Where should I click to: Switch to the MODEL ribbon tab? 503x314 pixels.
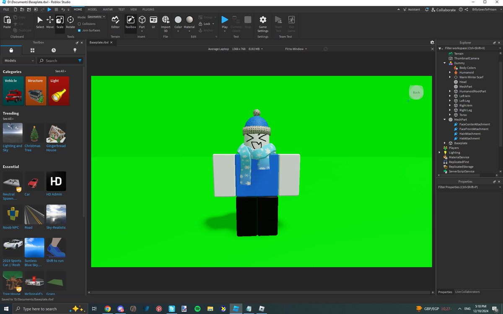92,9
